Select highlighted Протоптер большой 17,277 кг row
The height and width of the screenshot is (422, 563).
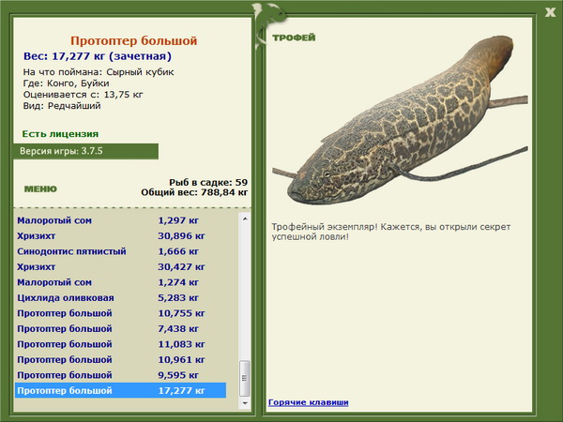pyautogui.click(x=121, y=390)
